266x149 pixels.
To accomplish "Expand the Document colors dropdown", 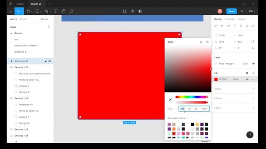I will click(x=177, y=118).
